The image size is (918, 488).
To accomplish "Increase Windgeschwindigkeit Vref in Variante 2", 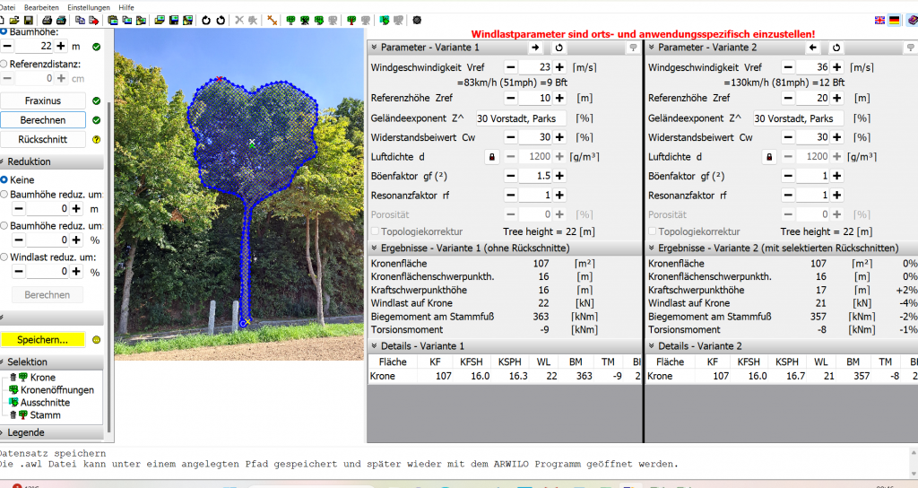I will [x=836, y=67].
